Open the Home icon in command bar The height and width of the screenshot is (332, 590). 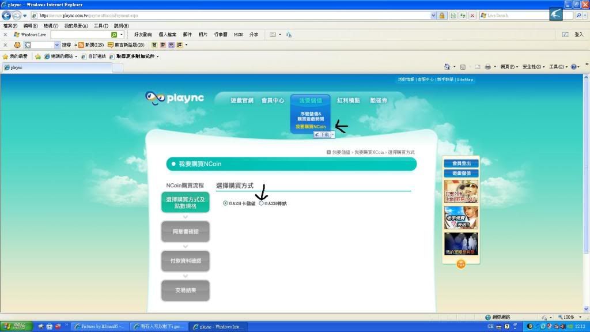point(447,67)
